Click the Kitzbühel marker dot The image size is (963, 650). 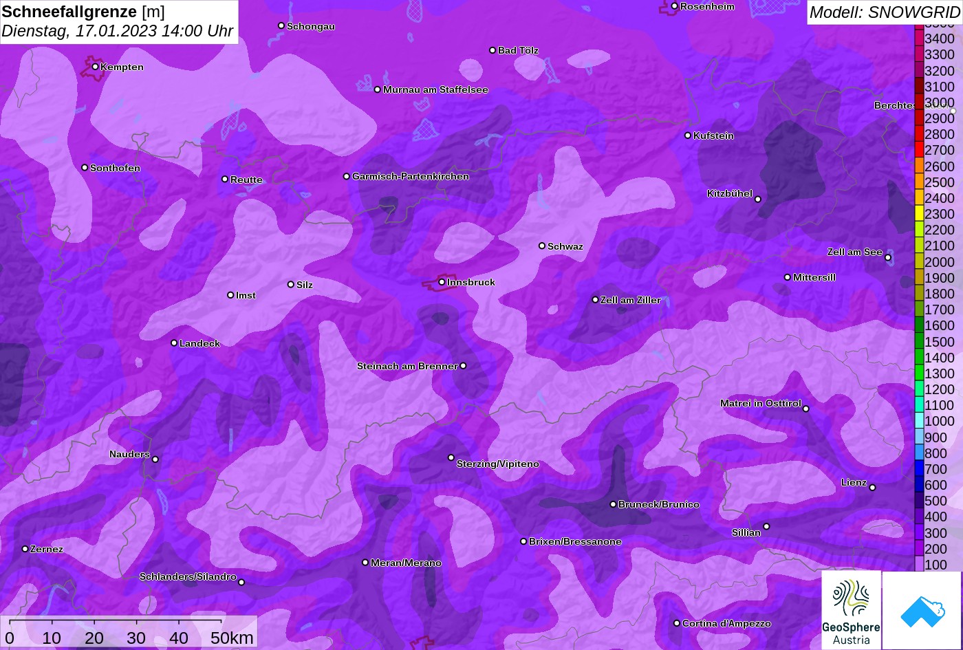pos(758,199)
